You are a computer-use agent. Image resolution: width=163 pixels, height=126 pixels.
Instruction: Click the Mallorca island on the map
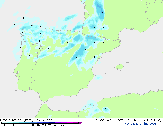tap(119, 67)
